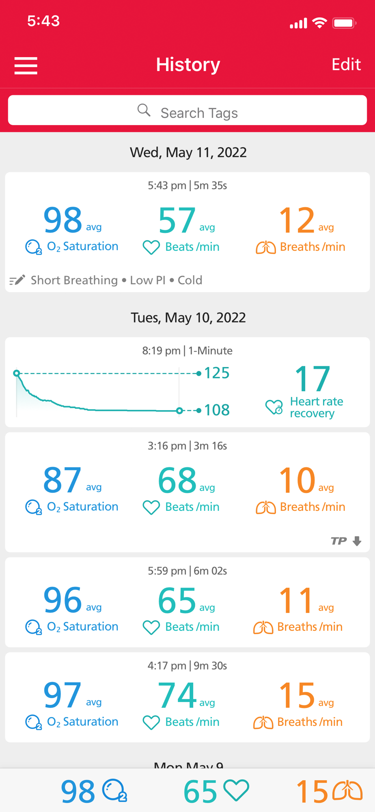The width and height of the screenshot is (375, 812).
Task: Open the 4:17 pm session entry
Action: [187, 697]
